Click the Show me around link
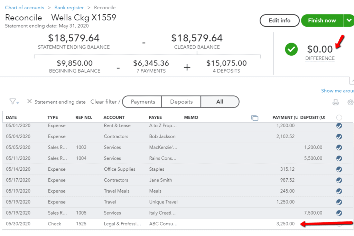 tap(337, 91)
